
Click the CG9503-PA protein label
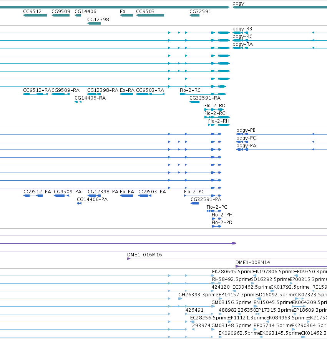152,192
